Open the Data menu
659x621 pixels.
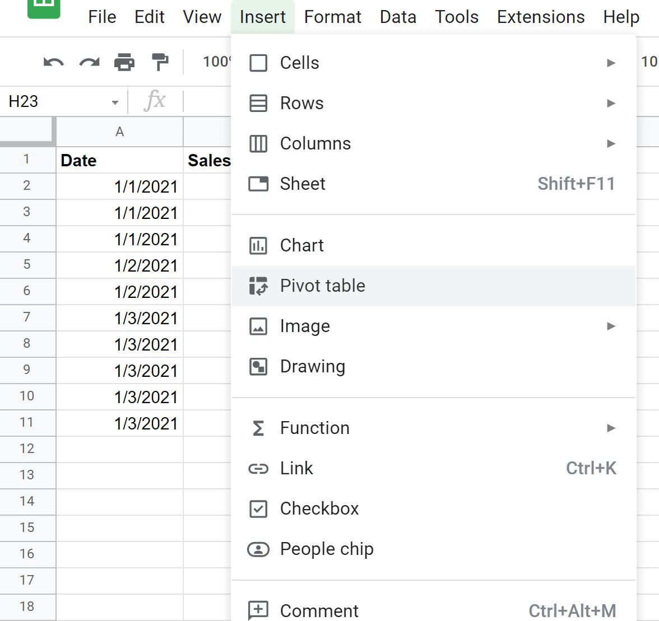tap(398, 17)
